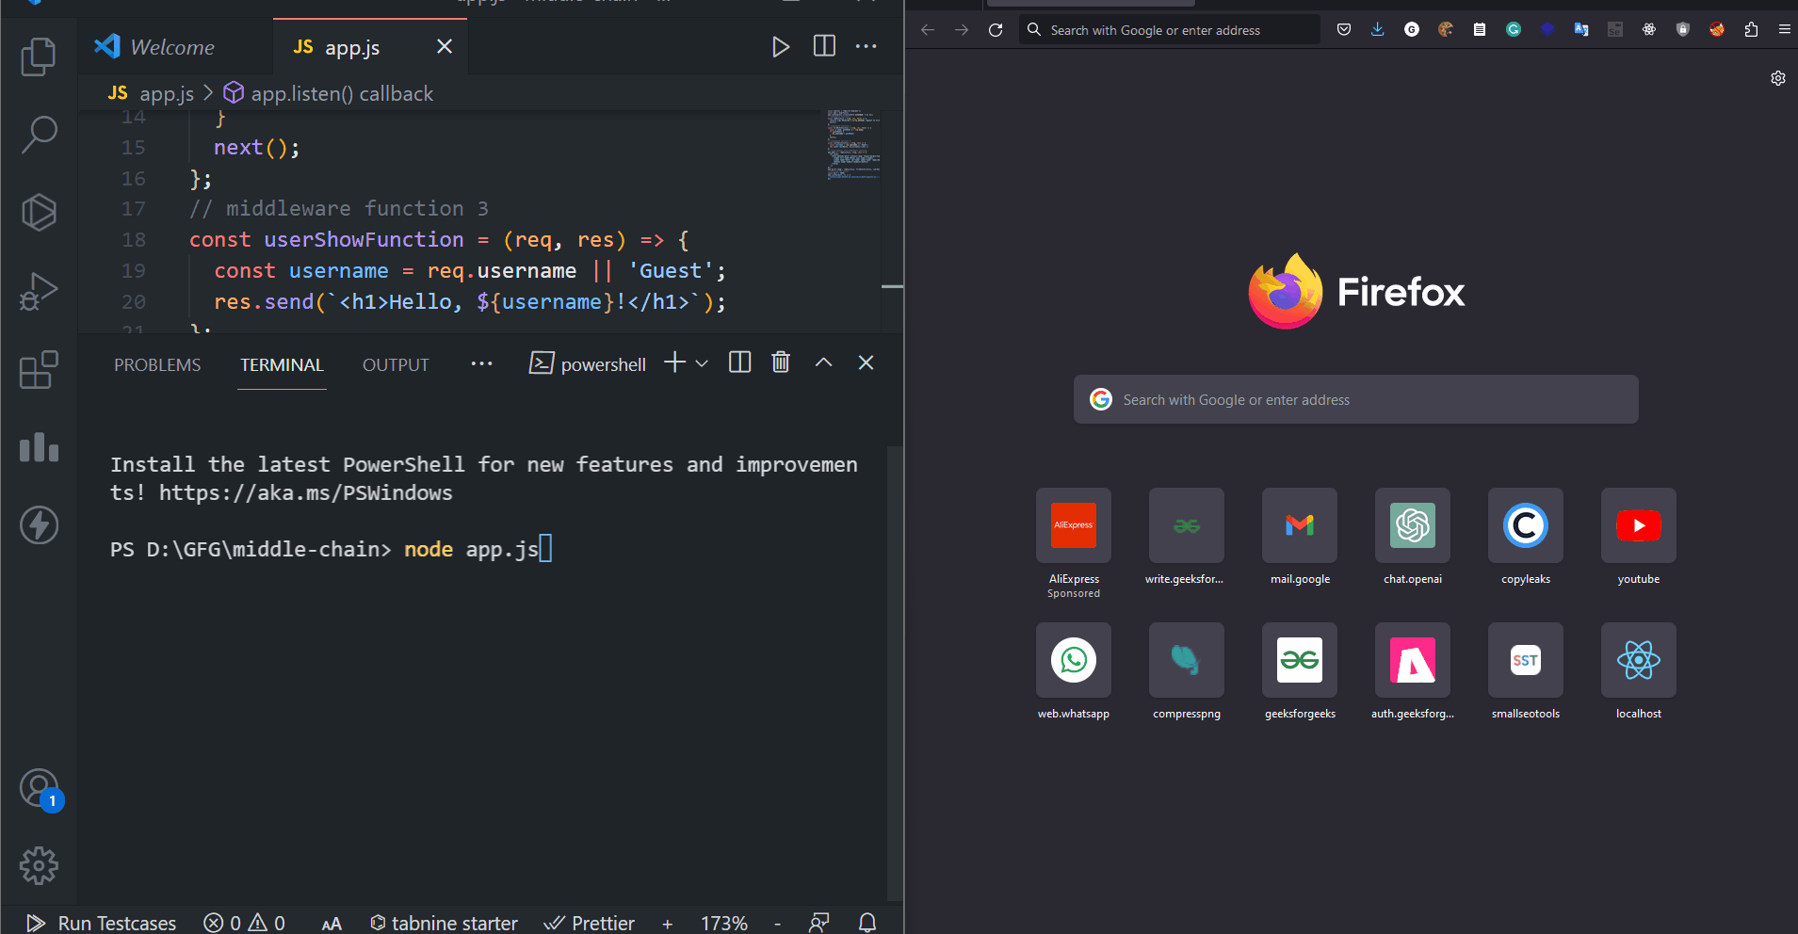The width and height of the screenshot is (1798, 934).
Task: Go back in Firefox
Action: (928, 30)
